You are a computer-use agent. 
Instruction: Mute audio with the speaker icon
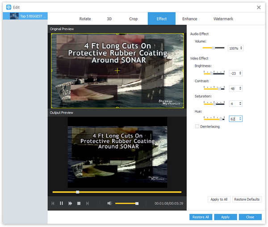click(109, 203)
